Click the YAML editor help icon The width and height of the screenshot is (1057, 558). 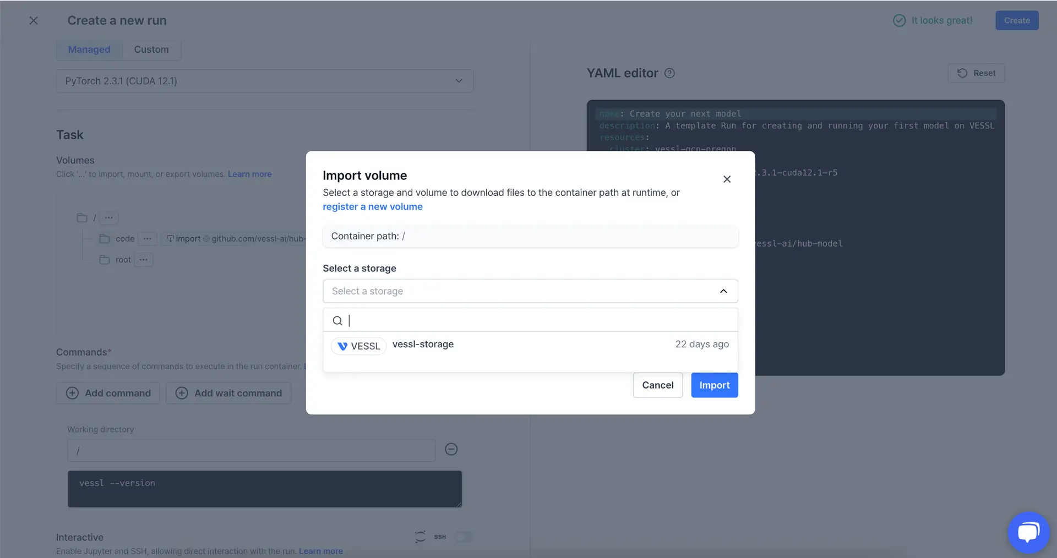(x=669, y=73)
